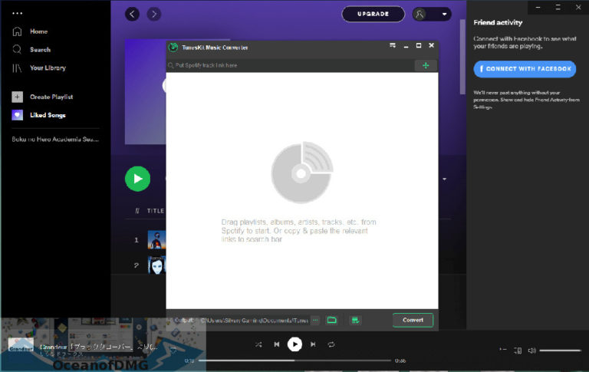Image resolution: width=589 pixels, height=372 pixels.
Task: Open connect to a device icon
Action: (518, 351)
